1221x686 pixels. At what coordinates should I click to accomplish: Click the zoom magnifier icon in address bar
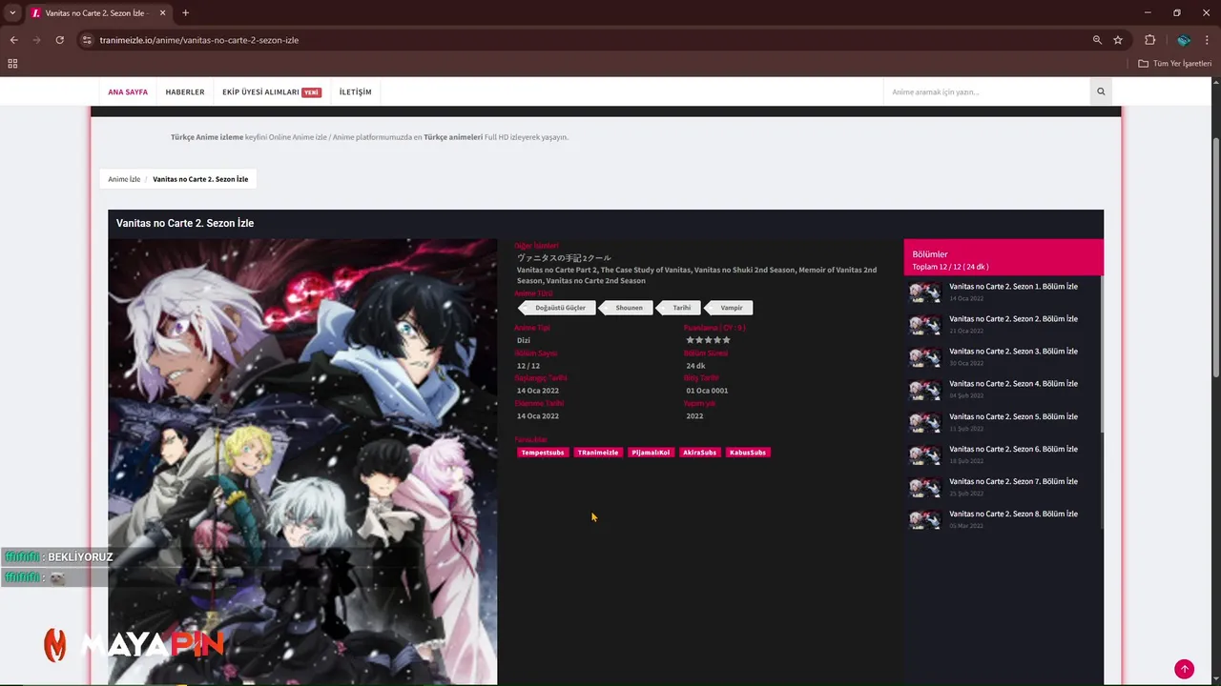[x=1097, y=40]
